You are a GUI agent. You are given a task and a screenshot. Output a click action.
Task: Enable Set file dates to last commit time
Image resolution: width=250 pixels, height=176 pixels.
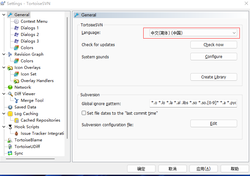tap(84, 113)
